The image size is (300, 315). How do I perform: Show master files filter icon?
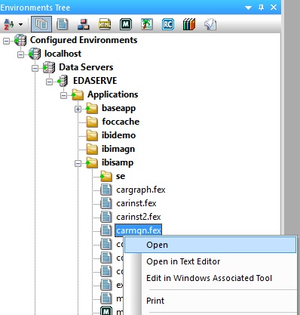(84, 24)
